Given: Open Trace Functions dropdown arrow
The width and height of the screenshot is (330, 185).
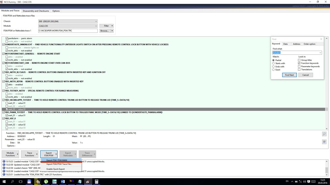Looking at the screenshot, I should point(37,154).
